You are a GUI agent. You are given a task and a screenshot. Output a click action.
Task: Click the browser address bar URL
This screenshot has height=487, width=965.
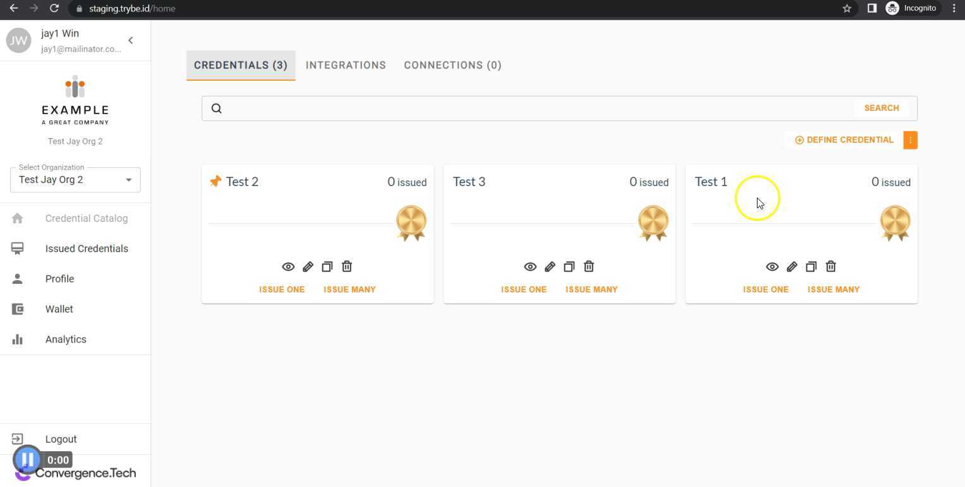(x=132, y=8)
